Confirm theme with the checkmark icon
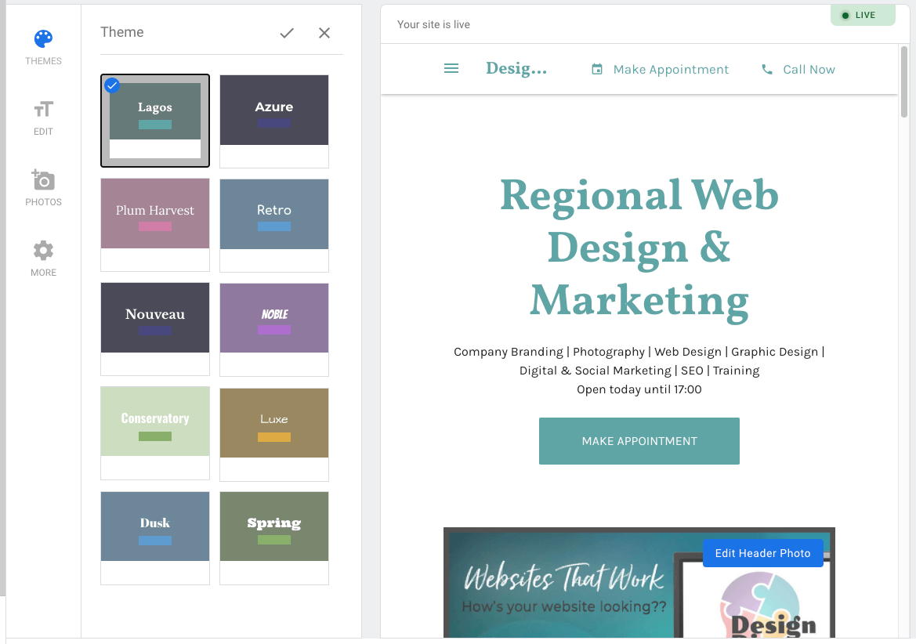 (x=287, y=33)
